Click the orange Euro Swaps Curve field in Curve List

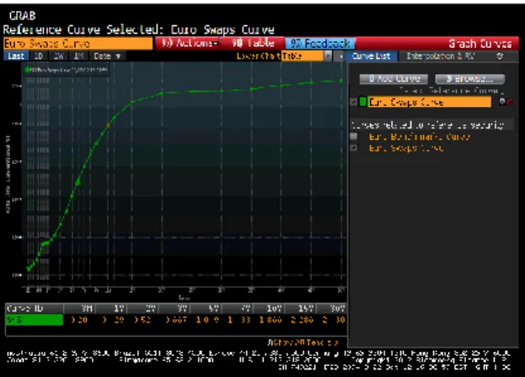click(x=430, y=102)
